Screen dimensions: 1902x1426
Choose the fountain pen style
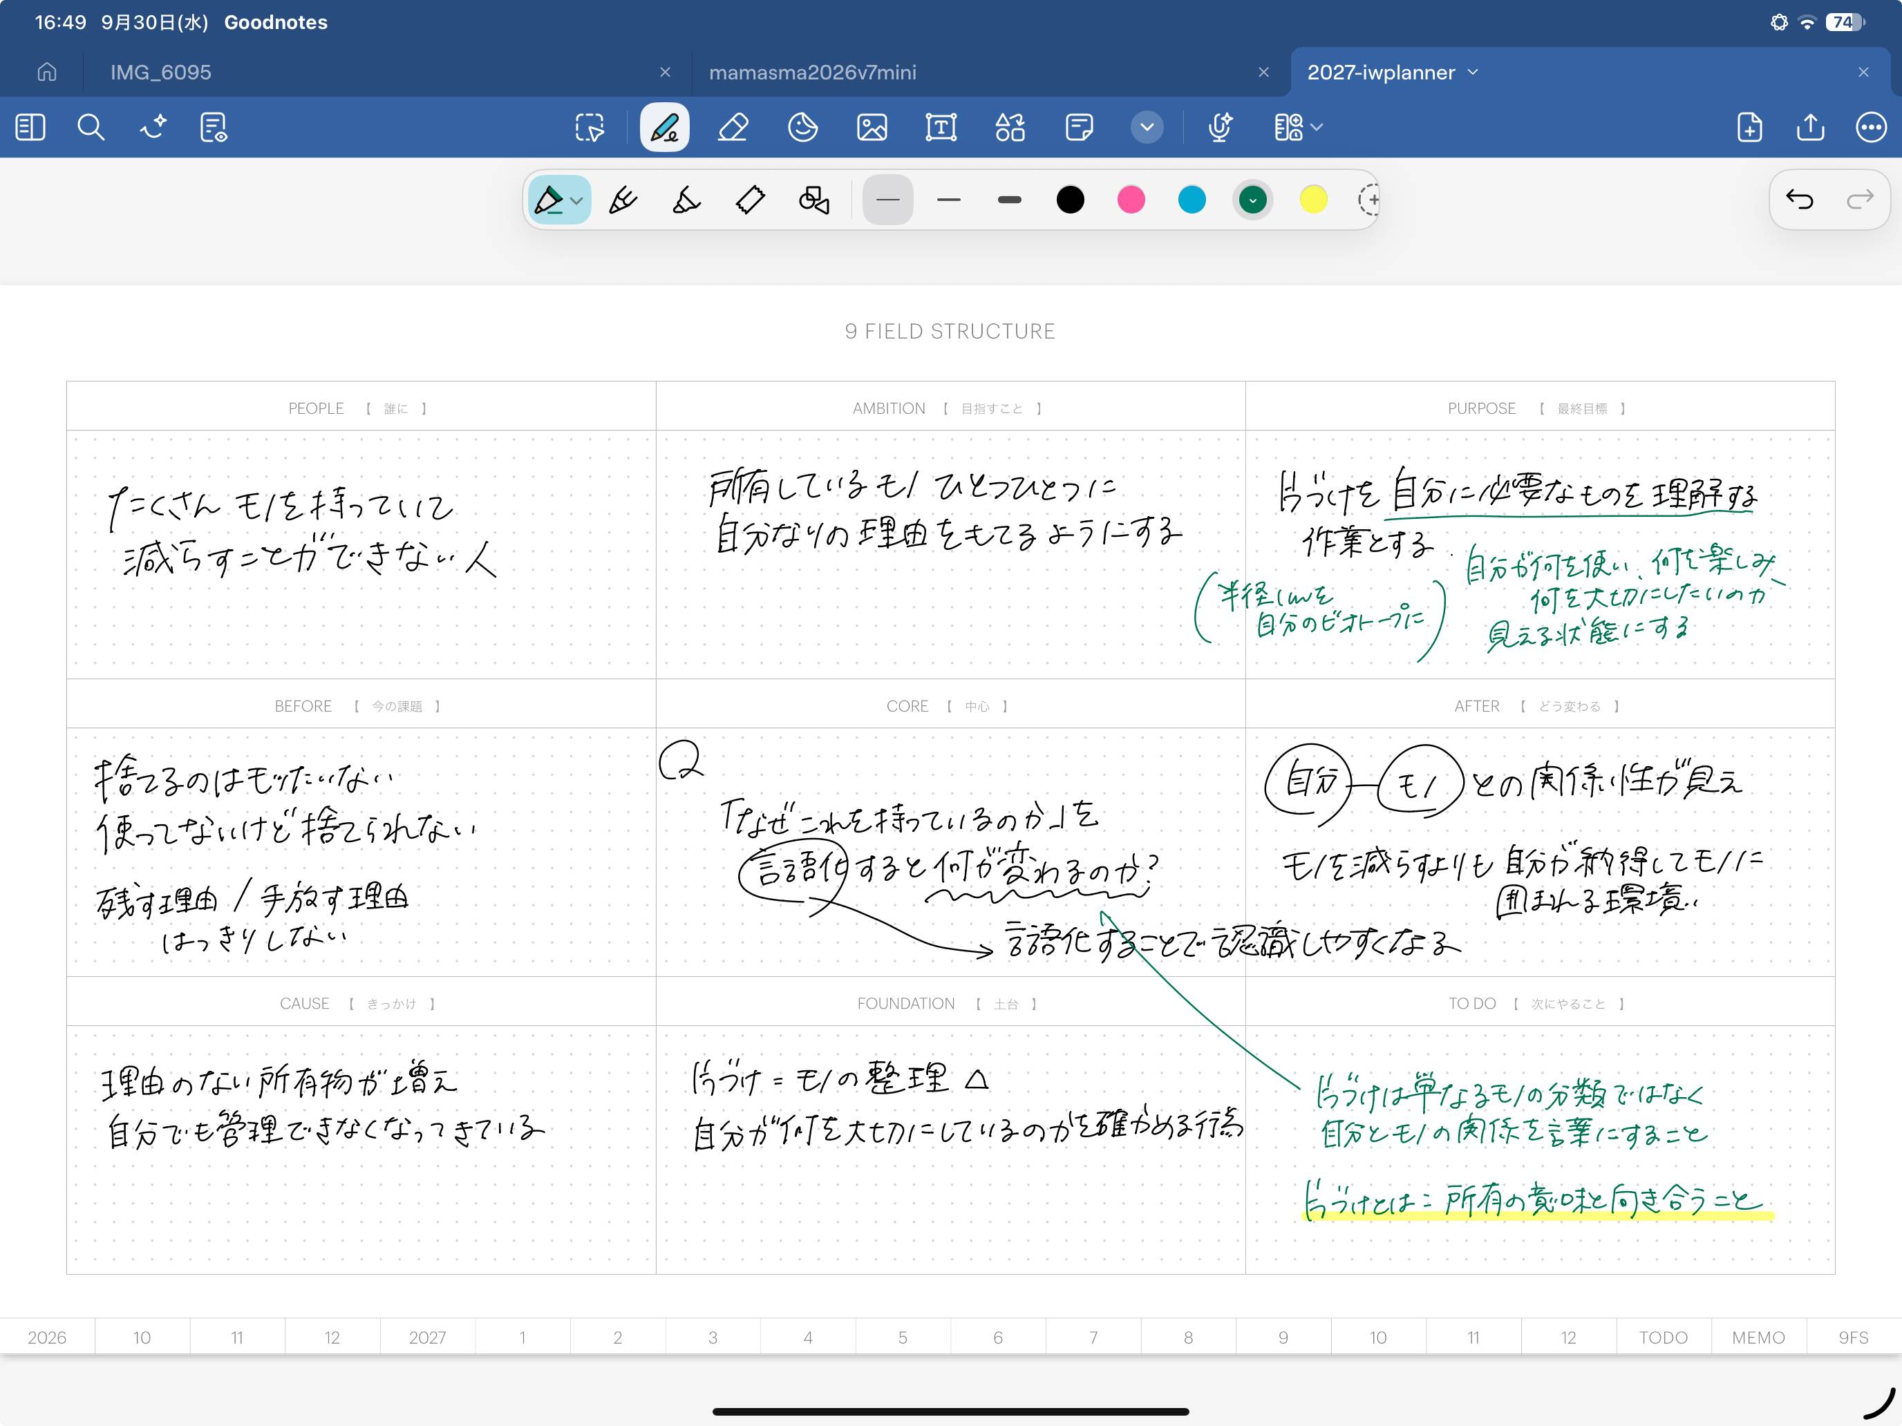click(623, 200)
